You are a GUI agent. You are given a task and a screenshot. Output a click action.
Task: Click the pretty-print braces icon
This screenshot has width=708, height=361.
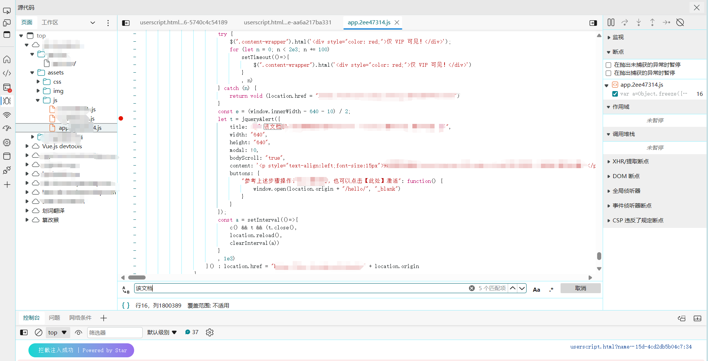tap(126, 305)
